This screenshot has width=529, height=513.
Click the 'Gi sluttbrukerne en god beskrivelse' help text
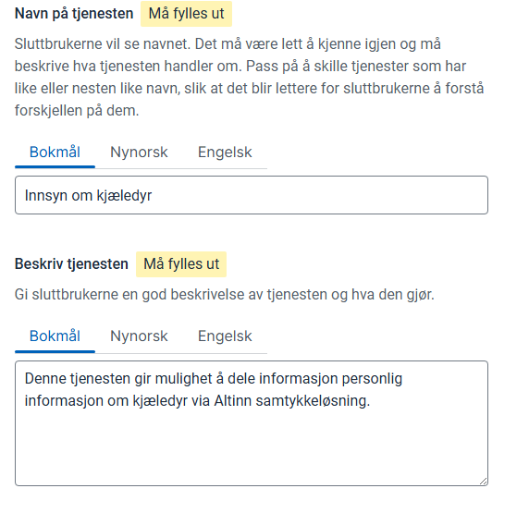coord(225,295)
